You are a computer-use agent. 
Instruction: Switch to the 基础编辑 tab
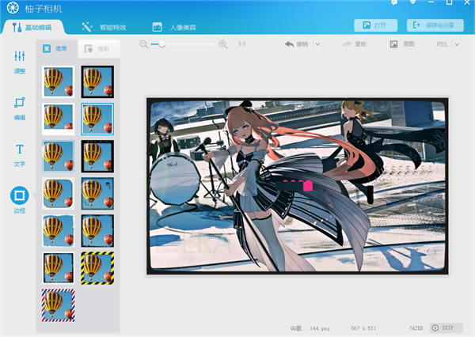pos(32,27)
